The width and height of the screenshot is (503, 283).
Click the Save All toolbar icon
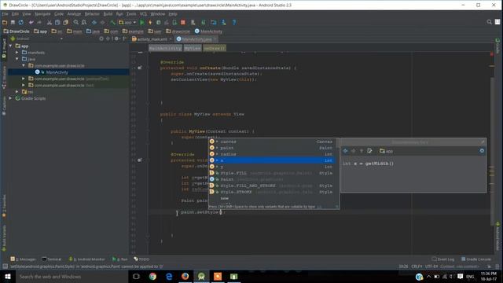tap(13, 23)
